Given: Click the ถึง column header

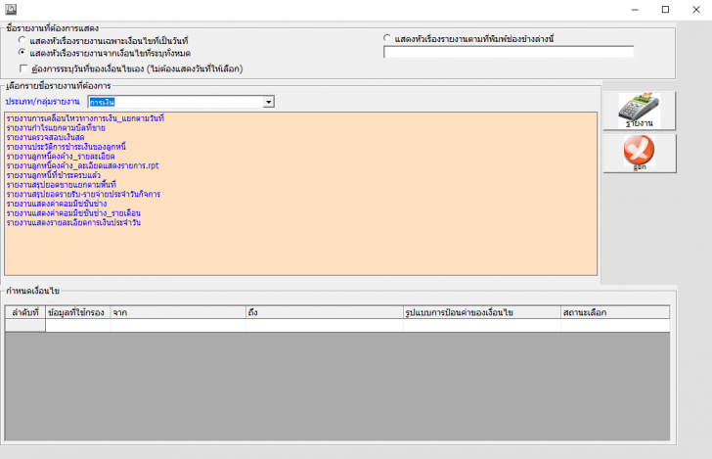Looking at the screenshot, I should click(x=325, y=312).
